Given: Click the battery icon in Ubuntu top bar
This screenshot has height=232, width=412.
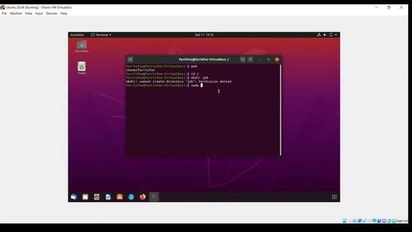Looking at the screenshot, I should click(331, 35).
